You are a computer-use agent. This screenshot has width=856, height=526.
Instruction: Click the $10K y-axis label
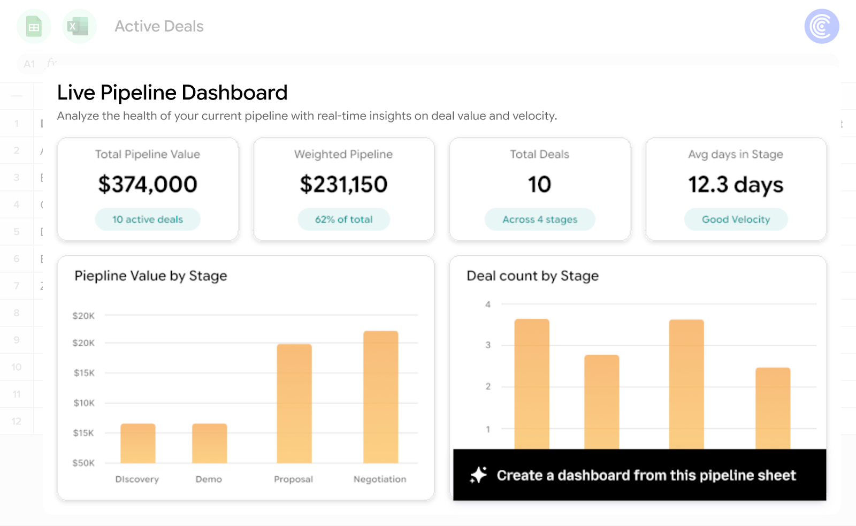pos(84,403)
